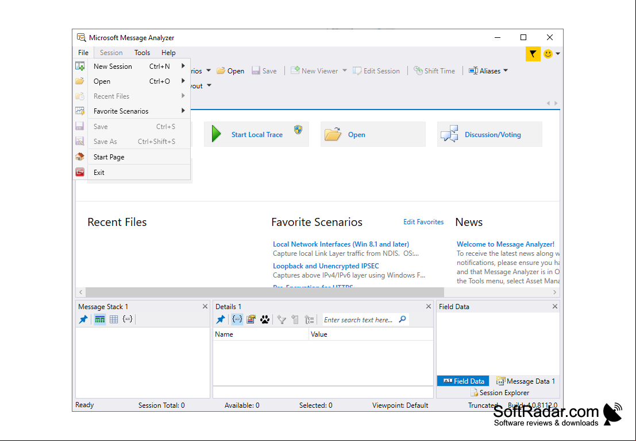Screen dimensions: 636x441
Task: Open Local Network Interfaces (Win 8.1 and later)
Action: click(341, 244)
